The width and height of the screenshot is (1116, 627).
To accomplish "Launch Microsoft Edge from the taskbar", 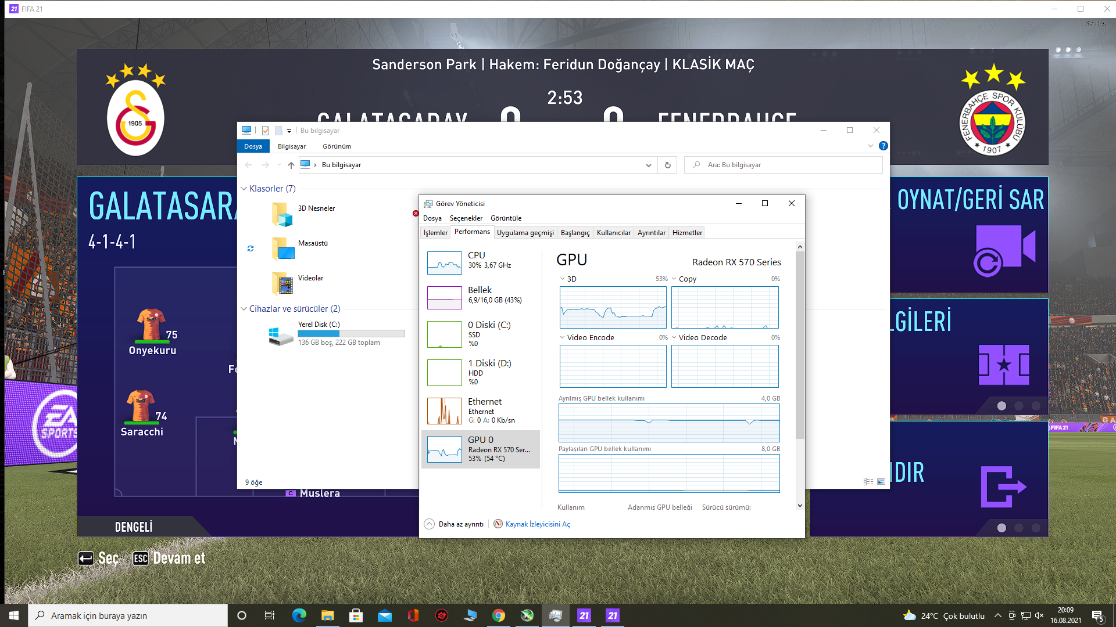I will point(299,615).
